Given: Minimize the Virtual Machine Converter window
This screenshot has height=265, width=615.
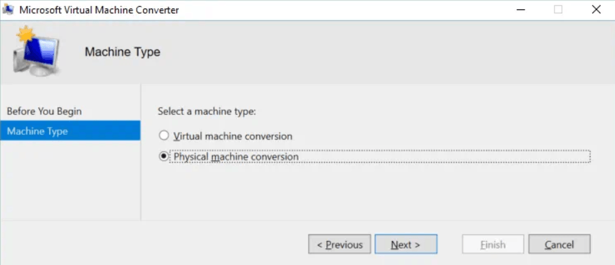Looking at the screenshot, I should coord(521,10).
